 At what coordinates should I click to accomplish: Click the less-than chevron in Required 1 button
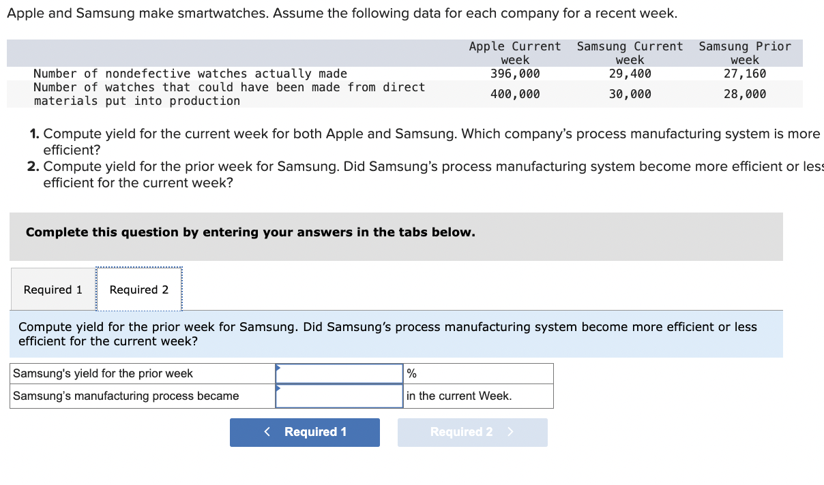(x=266, y=432)
